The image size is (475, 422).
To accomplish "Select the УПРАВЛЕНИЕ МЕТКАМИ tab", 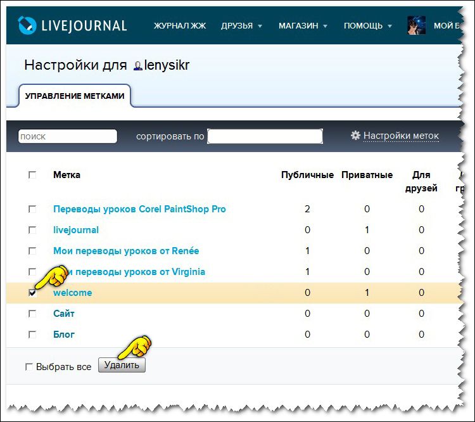I will pos(75,96).
